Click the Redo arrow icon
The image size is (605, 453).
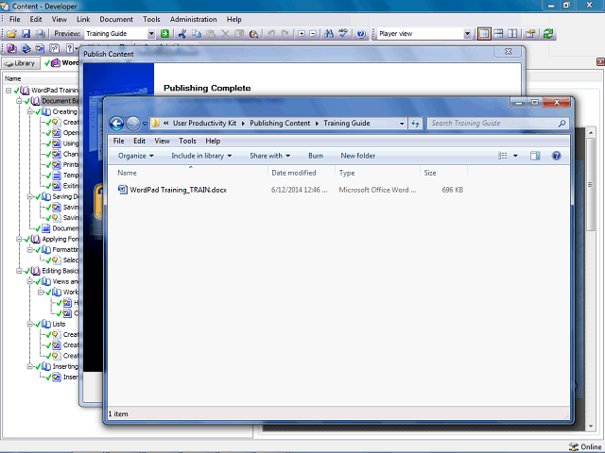pyautogui.click(x=285, y=34)
